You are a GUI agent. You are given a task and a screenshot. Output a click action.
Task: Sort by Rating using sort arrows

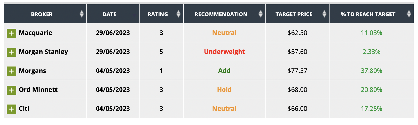coord(178,14)
